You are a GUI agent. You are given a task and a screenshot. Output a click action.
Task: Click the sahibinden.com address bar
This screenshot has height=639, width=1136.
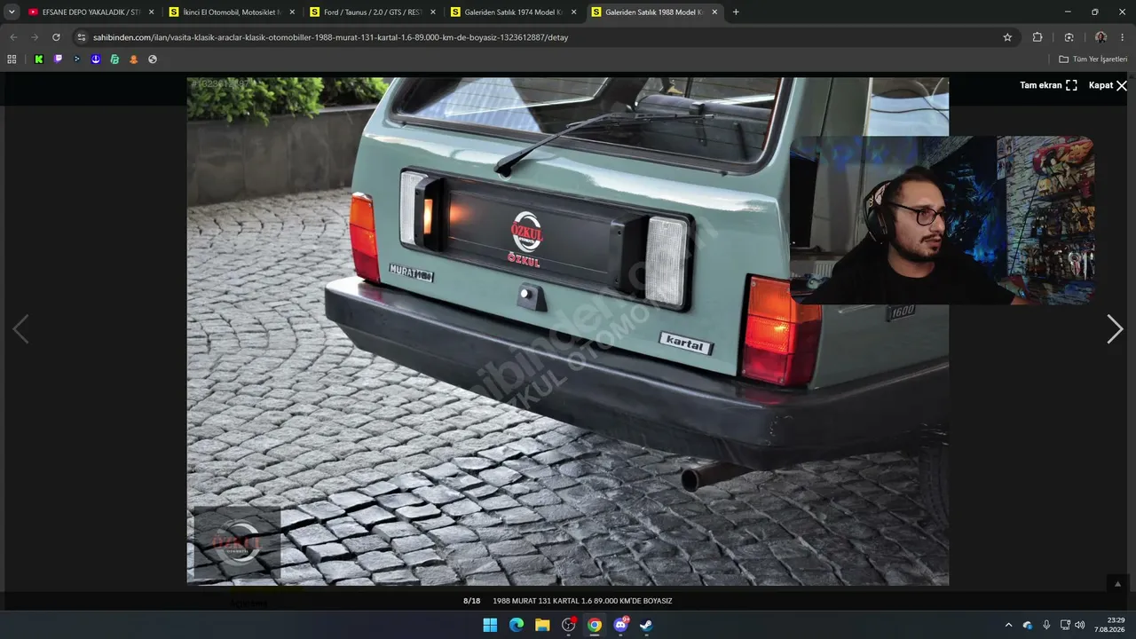click(543, 37)
